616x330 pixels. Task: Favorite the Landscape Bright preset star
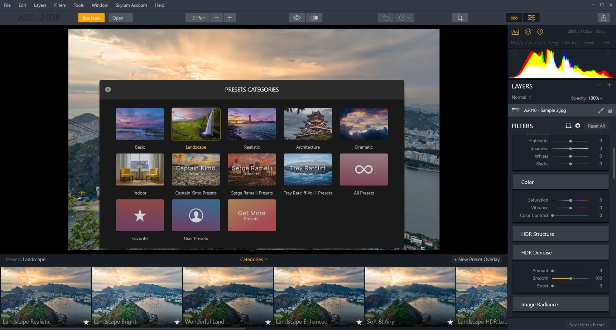coord(177,322)
